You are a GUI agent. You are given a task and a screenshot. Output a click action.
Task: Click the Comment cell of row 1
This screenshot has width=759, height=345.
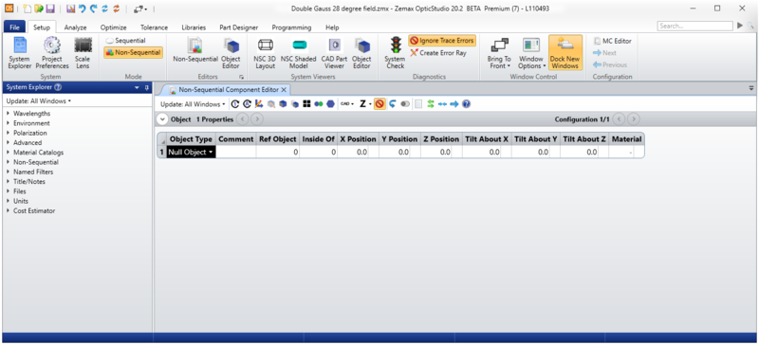click(235, 152)
